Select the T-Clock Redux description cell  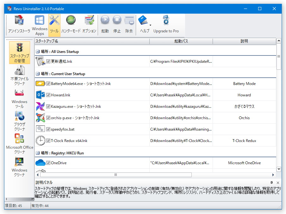click(x=244, y=141)
